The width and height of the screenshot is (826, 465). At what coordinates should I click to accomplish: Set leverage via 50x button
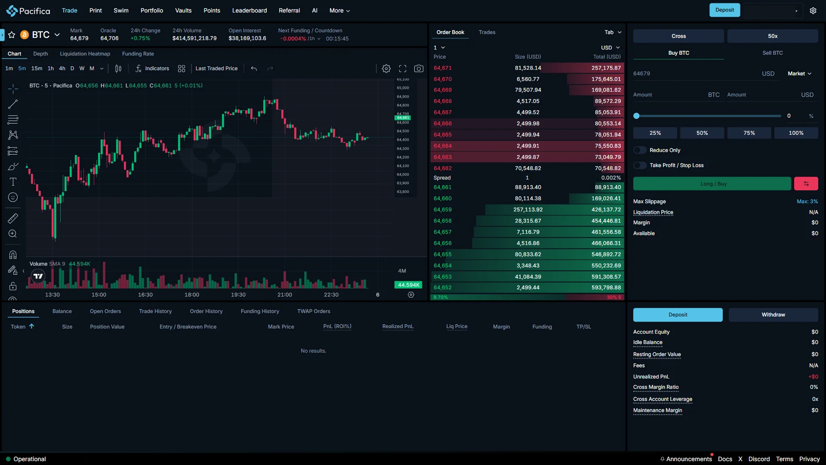tap(773, 36)
